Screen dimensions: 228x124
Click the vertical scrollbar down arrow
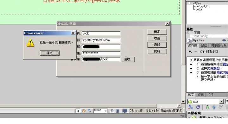coord(183,102)
